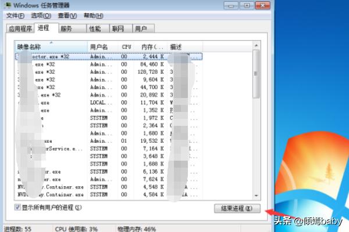Image resolution: width=349 pixels, height=232 pixels.
Task: Open the 选项(O) menu
Action: [41, 16]
